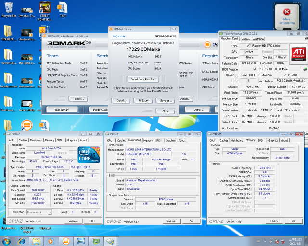Click the network icon in the system tray

coord(283,242)
